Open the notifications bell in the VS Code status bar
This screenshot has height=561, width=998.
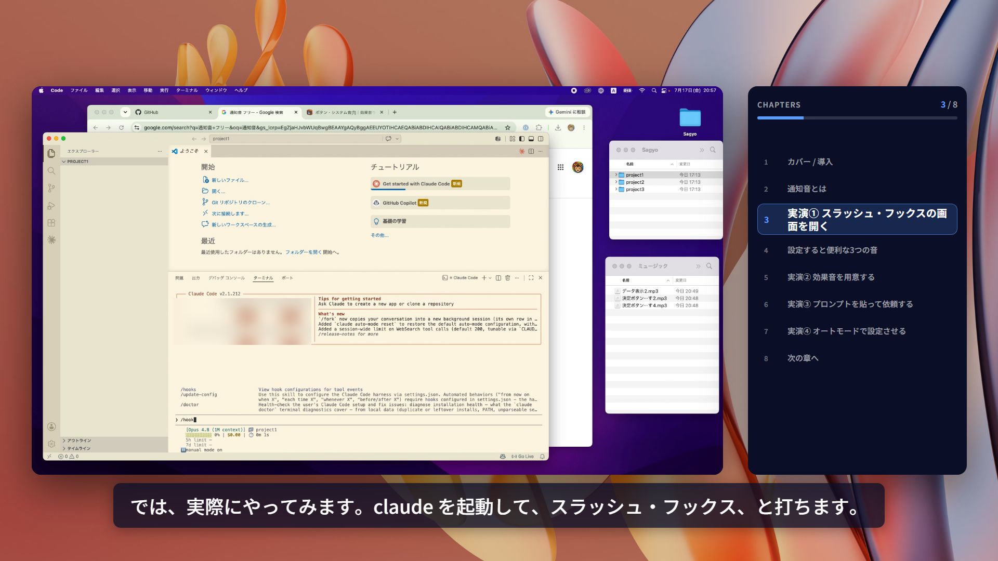pyautogui.click(x=542, y=457)
